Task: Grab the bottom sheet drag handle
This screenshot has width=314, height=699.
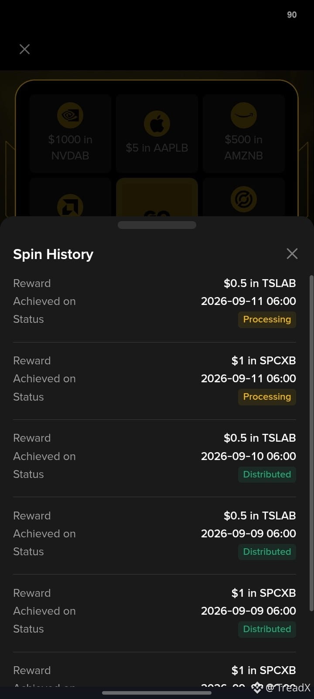Action: click(157, 225)
